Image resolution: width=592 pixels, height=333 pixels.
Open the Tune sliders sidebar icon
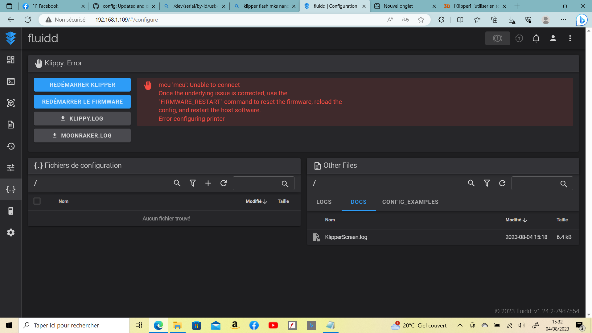[11, 168]
